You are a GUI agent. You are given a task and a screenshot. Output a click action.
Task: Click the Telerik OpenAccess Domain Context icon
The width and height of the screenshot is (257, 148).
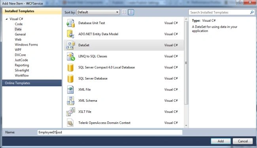coord(70,123)
